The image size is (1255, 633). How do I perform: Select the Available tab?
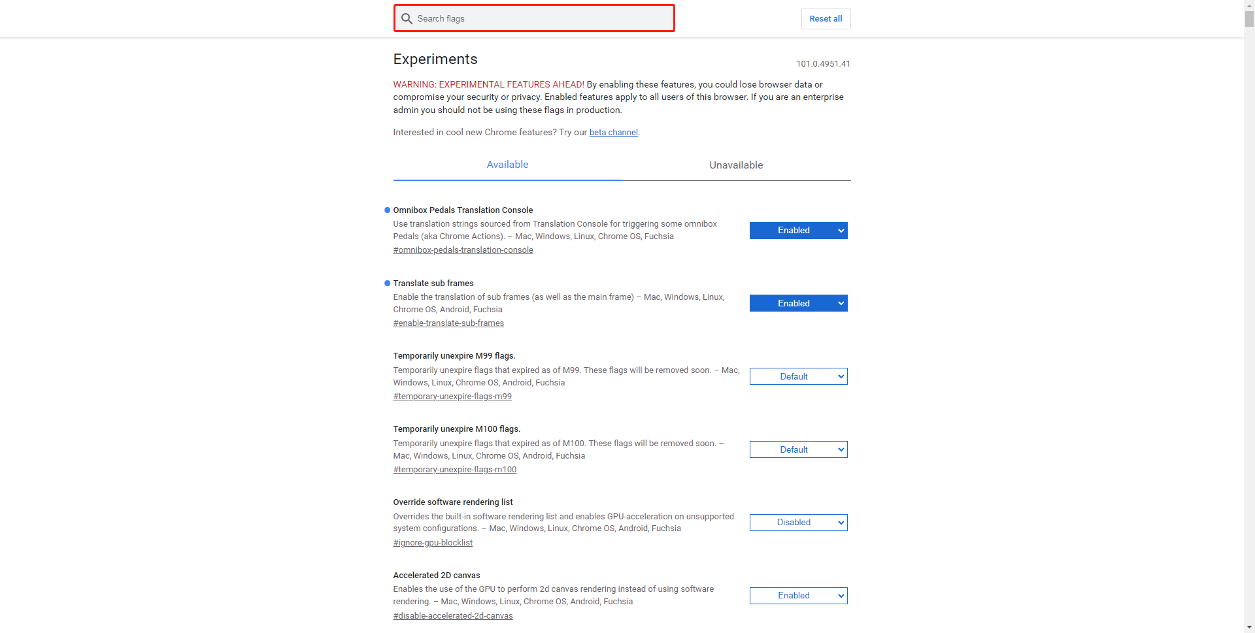click(507, 165)
